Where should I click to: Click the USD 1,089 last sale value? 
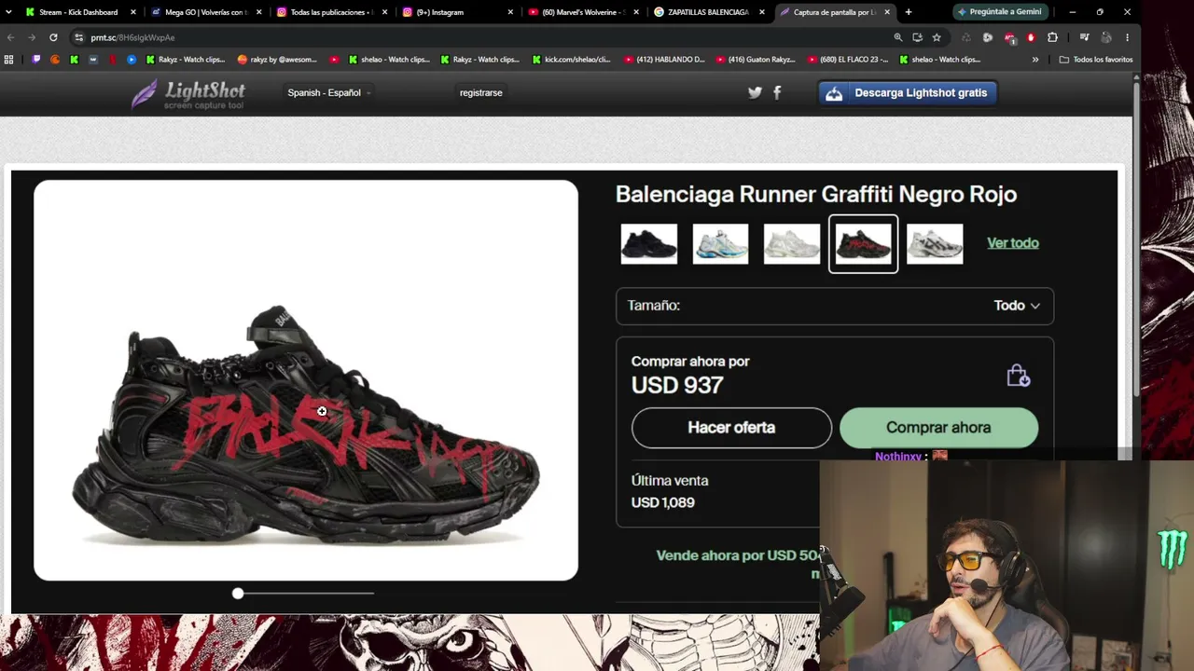click(x=662, y=502)
